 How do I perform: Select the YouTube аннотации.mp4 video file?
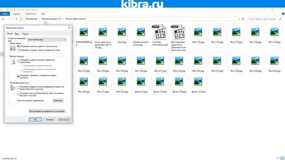[160, 35]
